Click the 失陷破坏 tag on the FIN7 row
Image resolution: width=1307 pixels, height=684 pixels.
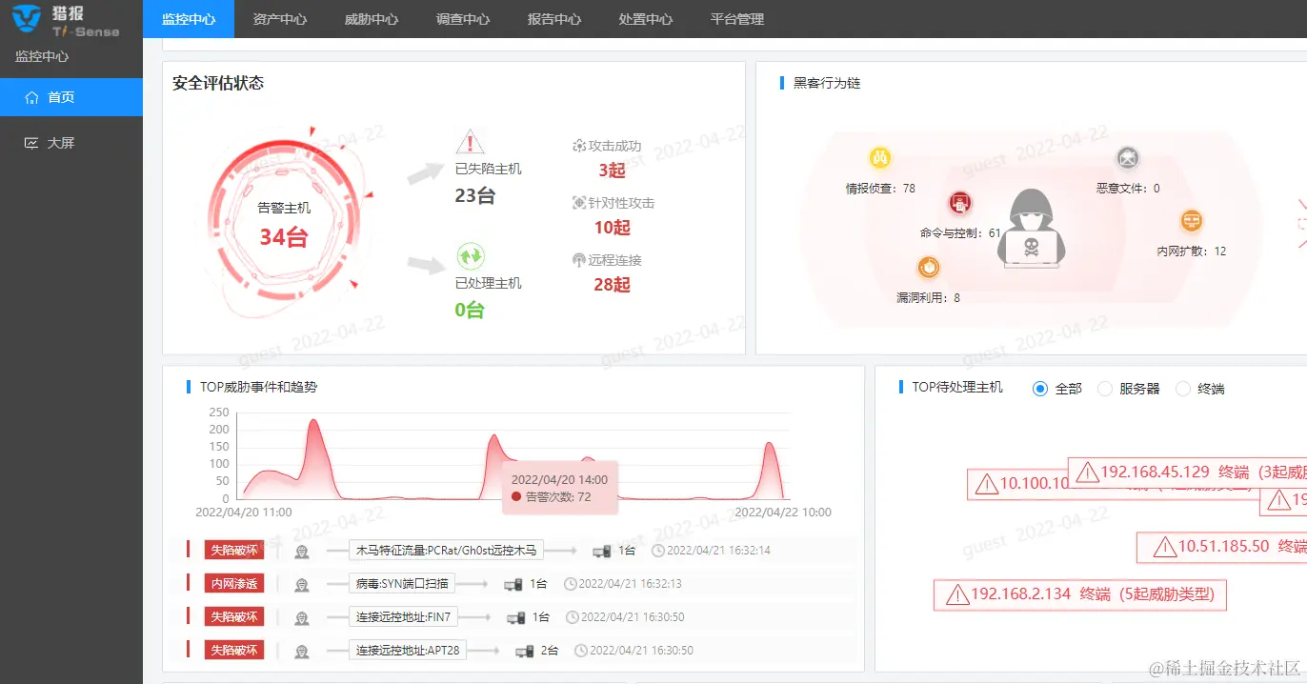tap(233, 616)
